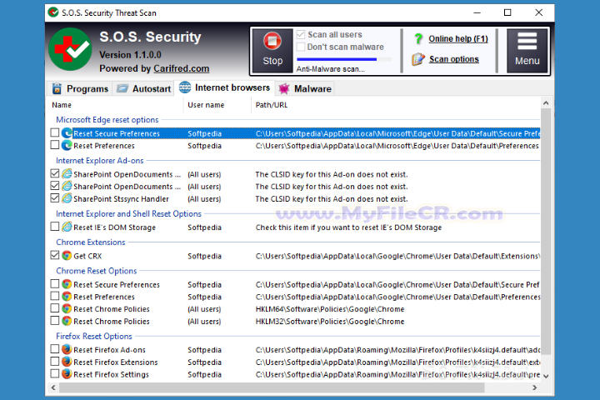Select the SharePoint Stssync Handler row text

122,199
